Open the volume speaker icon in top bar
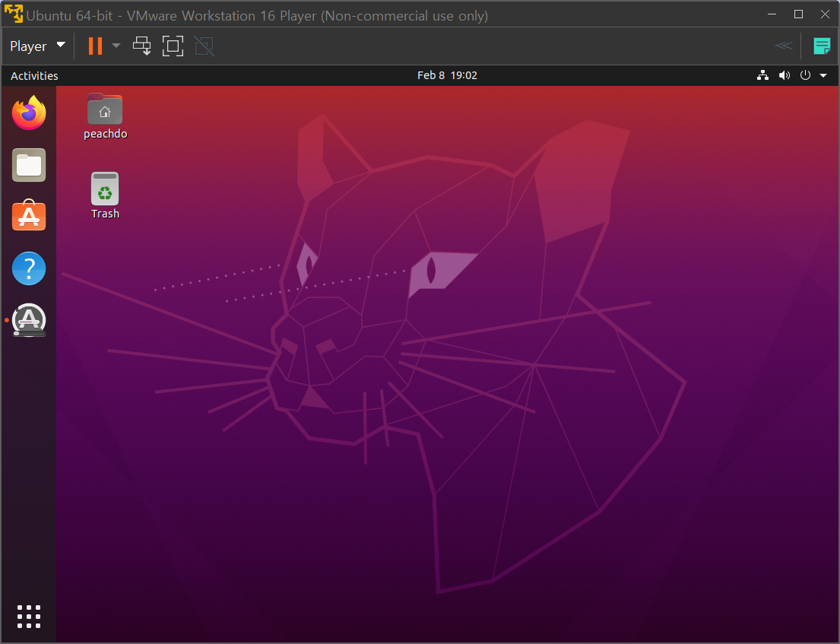 [785, 75]
